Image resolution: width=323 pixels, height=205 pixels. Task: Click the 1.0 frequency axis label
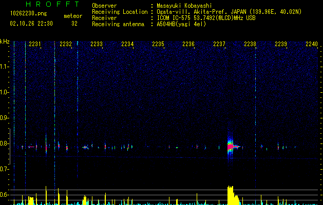[5, 92]
